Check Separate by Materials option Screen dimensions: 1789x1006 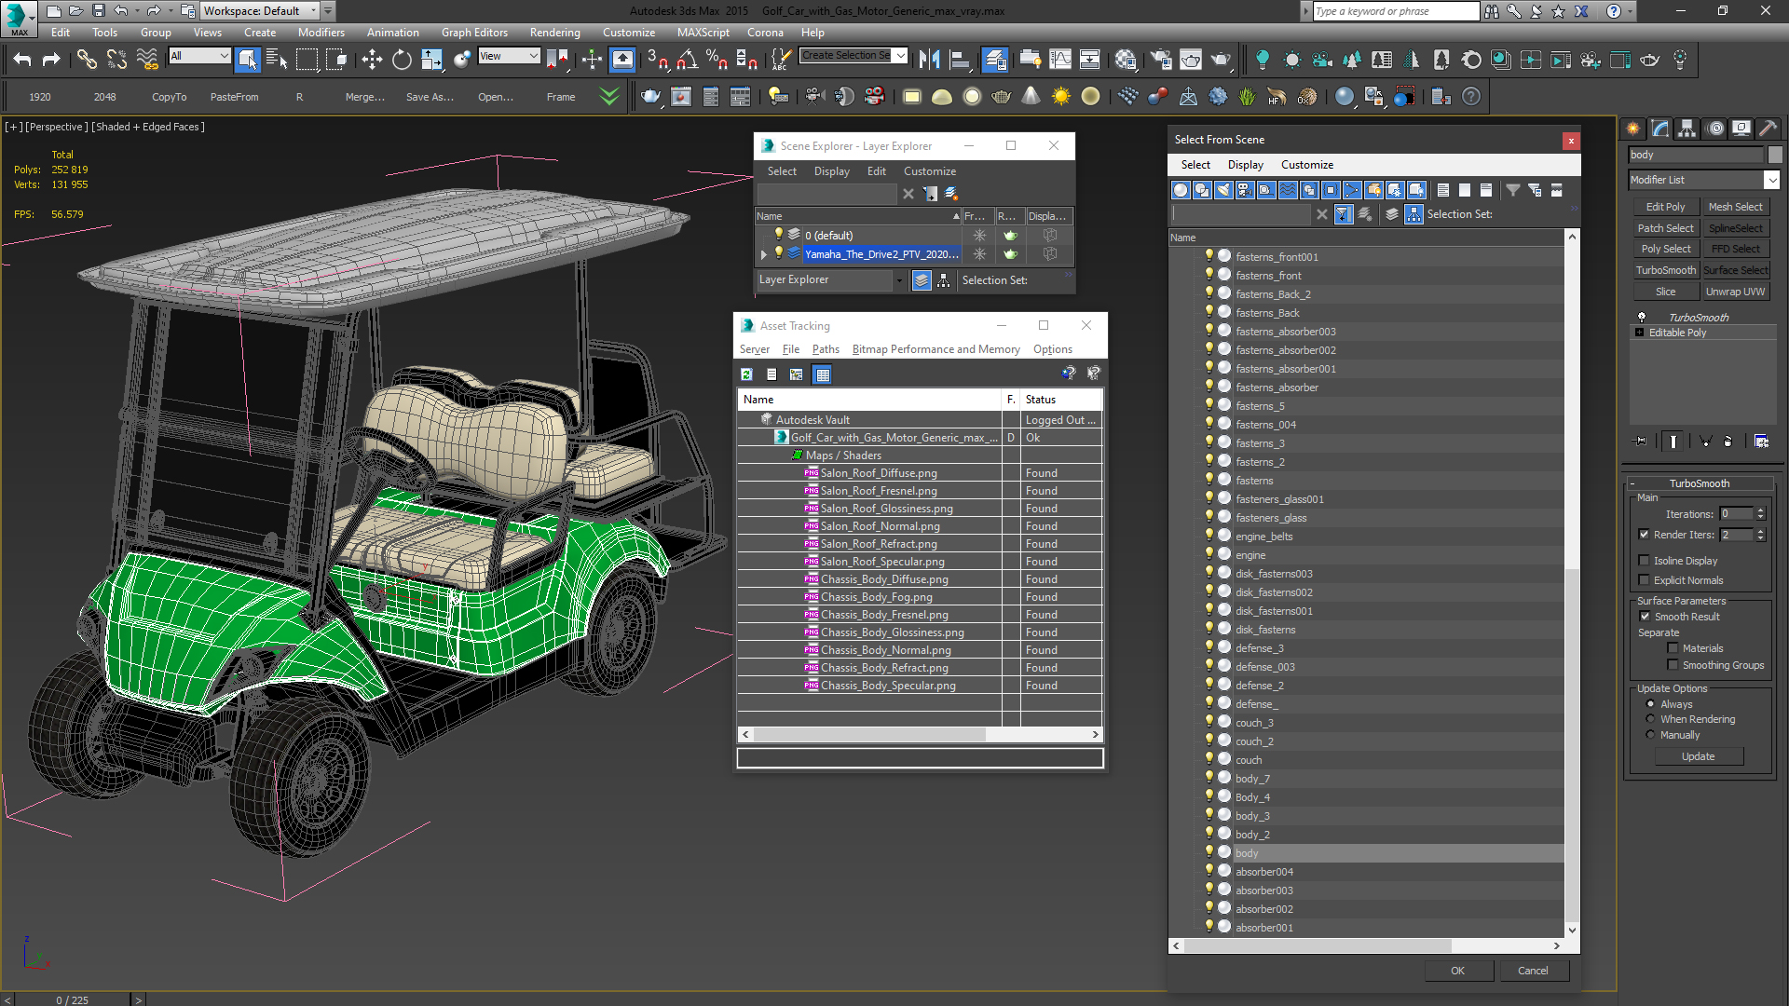[1673, 648]
